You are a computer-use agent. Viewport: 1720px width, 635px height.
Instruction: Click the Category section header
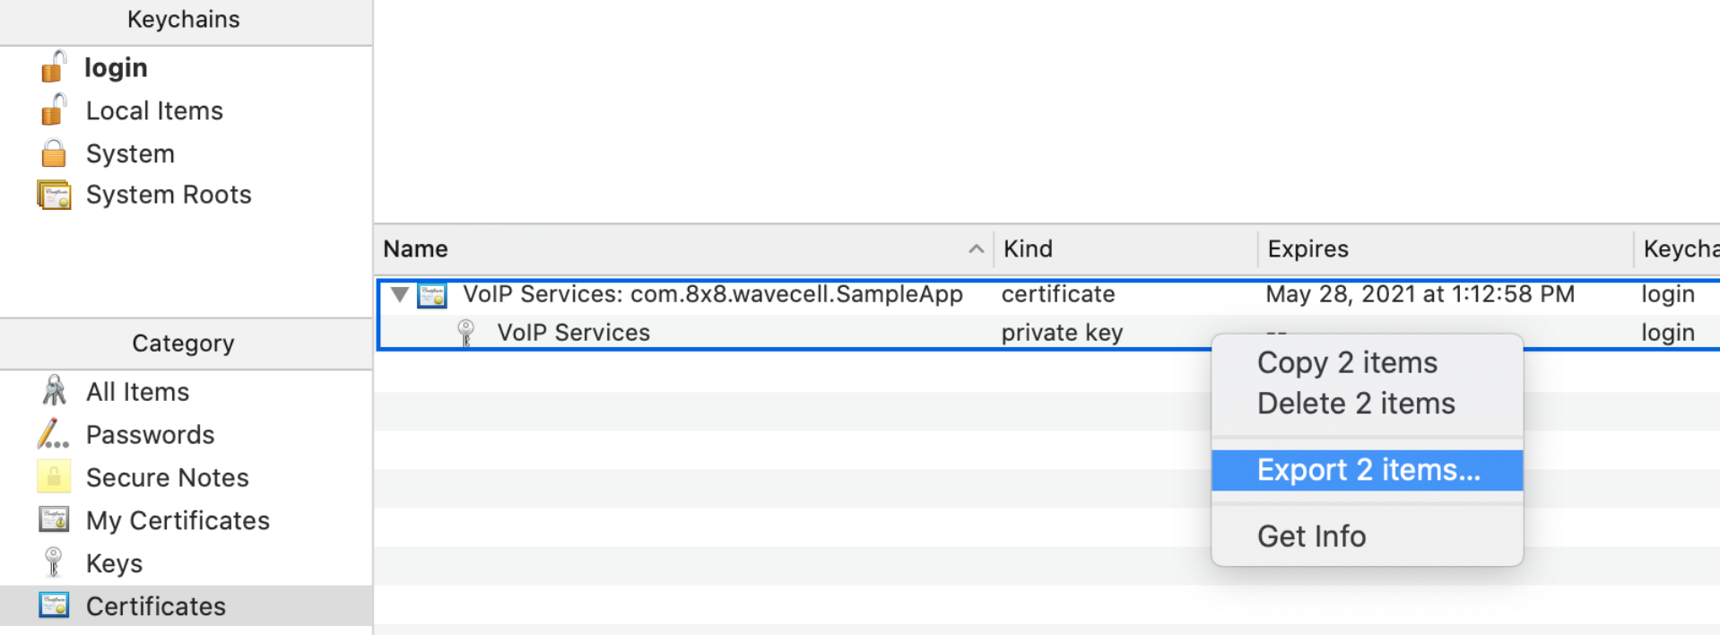(x=184, y=344)
